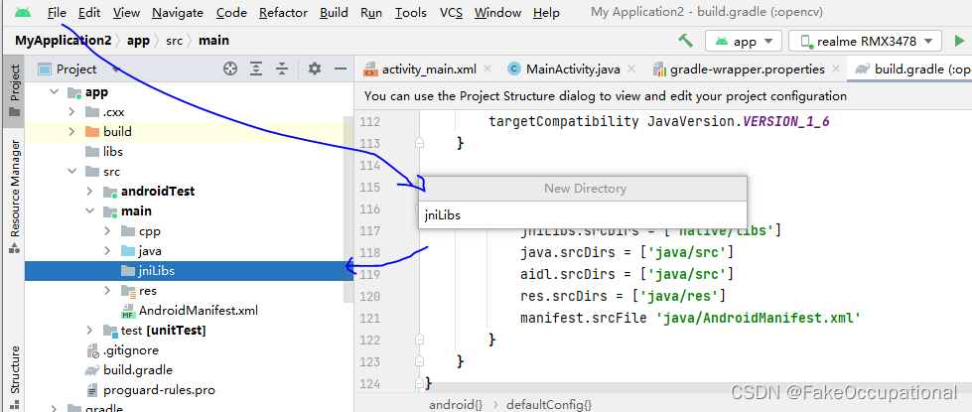Close the MainActivity.java tab
This screenshot has width=972, height=412.
(x=631, y=69)
